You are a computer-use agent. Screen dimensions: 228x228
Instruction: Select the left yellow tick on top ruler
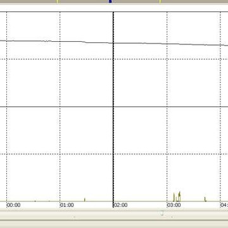(x=57, y=1)
